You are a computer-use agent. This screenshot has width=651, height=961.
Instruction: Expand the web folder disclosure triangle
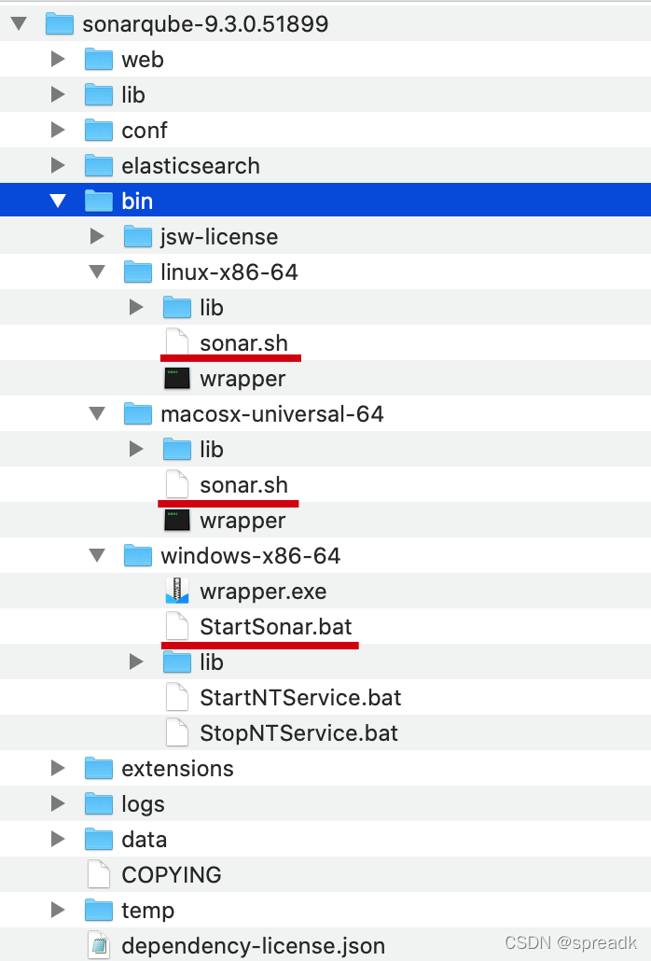coord(58,60)
